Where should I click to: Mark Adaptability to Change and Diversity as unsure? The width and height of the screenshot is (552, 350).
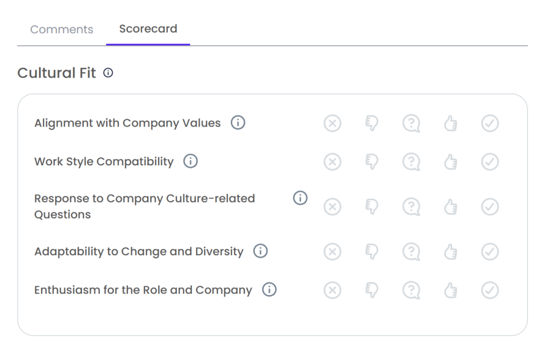point(411,252)
